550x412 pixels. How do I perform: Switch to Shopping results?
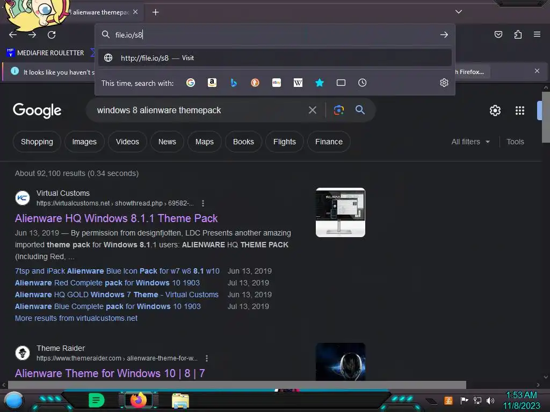coord(37,142)
